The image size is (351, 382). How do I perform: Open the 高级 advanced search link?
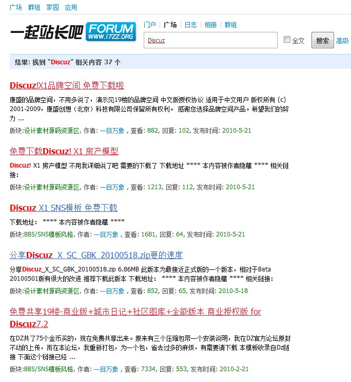tap(342, 41)
